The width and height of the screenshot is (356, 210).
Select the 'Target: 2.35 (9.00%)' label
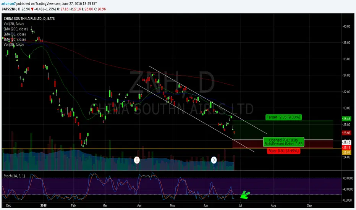(x=283, y=117)
